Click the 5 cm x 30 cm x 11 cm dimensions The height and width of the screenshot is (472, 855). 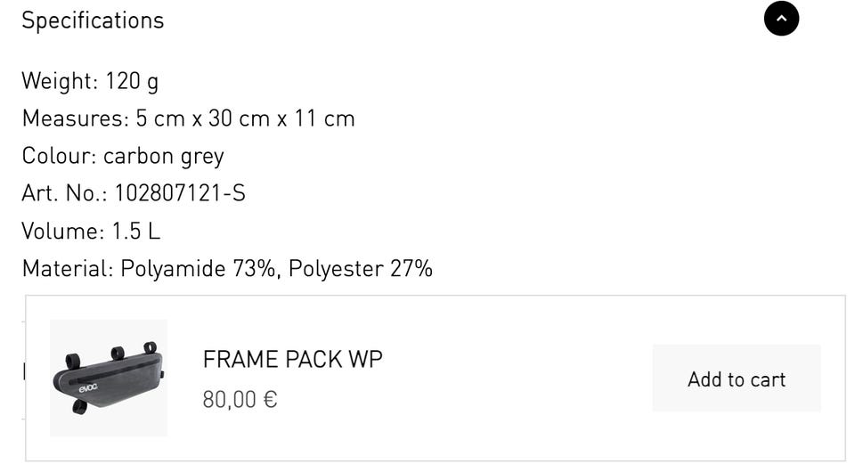click(246, 118)
